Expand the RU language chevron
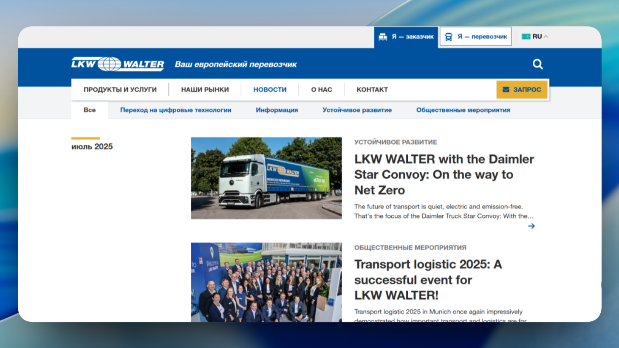This screenshot has width=619, height=348. (546, 36)
